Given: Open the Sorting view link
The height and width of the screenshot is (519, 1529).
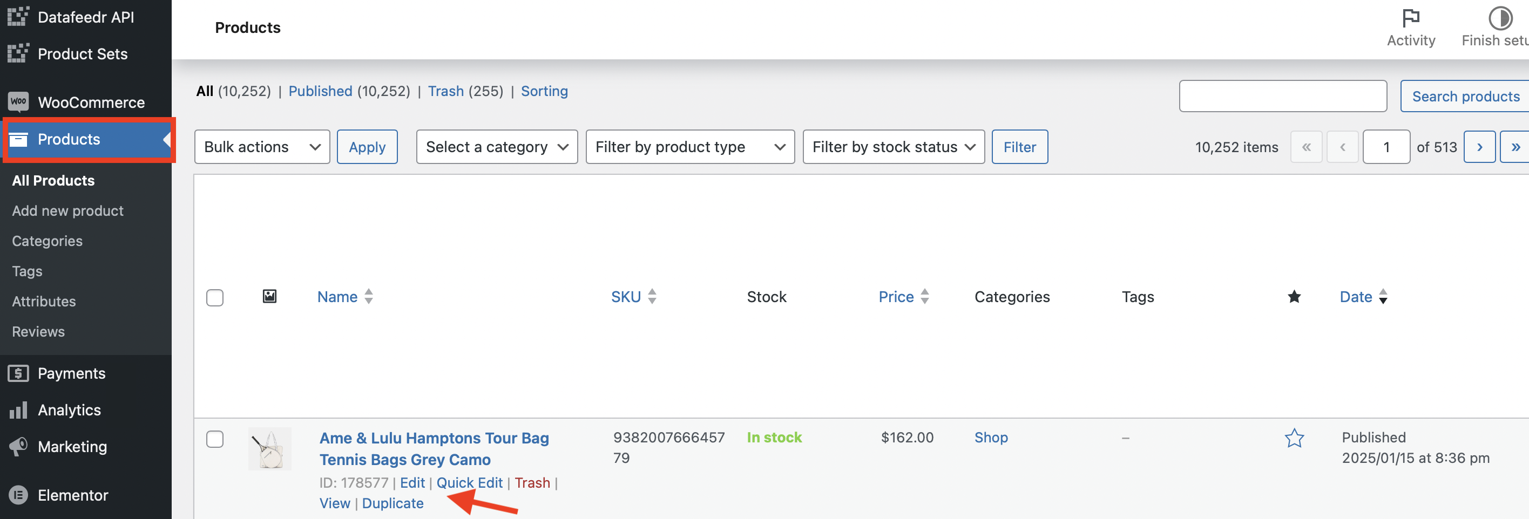Looking at the screenshot, I should pyautogui.click(x=544, y=91).
